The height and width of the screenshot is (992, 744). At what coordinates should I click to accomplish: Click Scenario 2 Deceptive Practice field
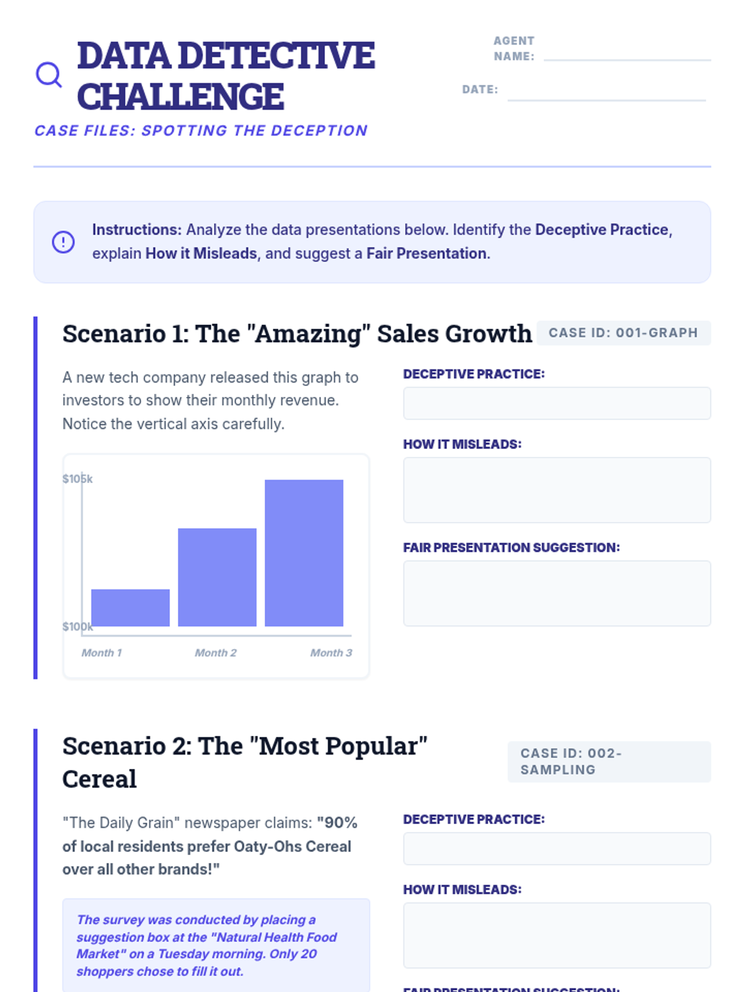(x=557, y=849)
